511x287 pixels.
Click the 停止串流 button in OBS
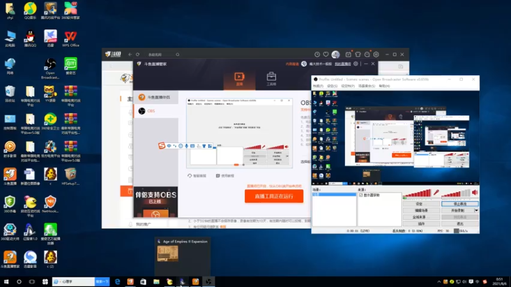pyautogui.click(x=460, y=203)
